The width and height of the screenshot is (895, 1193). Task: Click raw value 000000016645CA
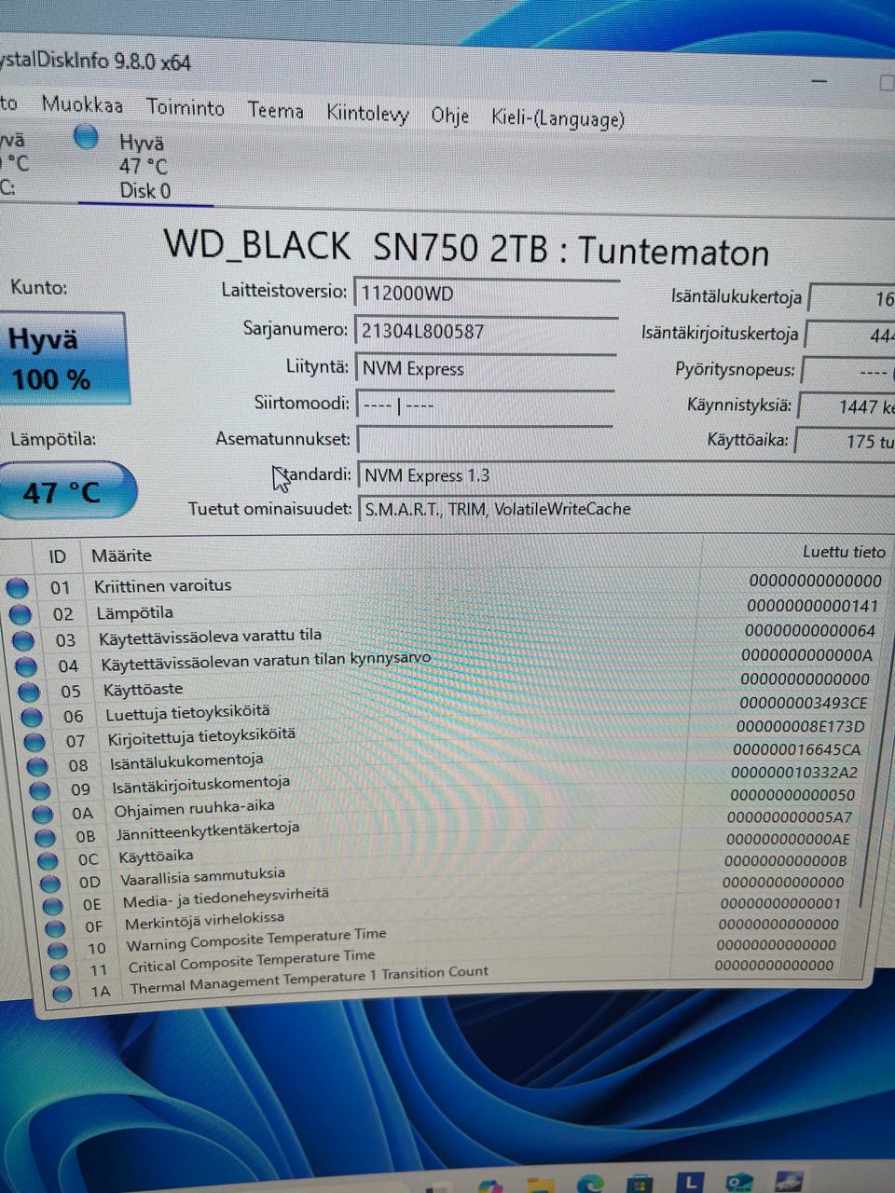796,749
